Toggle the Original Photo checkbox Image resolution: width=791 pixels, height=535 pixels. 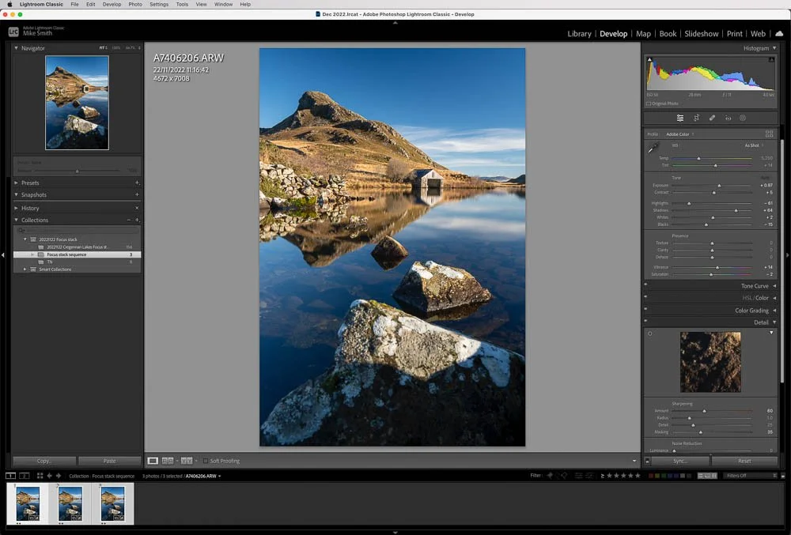tap(649, 104)
